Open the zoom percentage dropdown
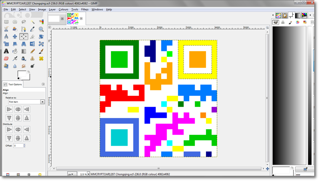The width and height of the screenshot is (319, 181). [89, 174]
